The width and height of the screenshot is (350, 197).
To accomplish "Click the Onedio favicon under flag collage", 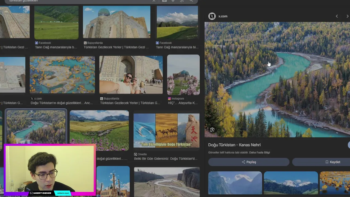I will (135, 154).
